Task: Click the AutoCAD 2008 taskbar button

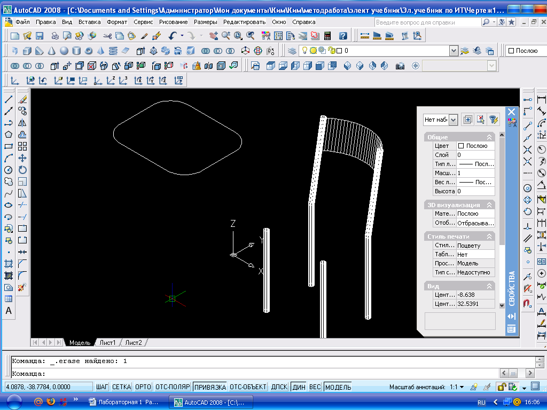Action: point(211,402)
